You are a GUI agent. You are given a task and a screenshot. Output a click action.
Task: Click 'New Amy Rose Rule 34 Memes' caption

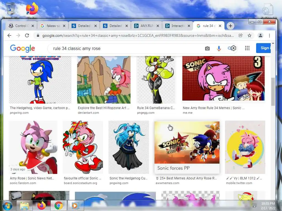(x=214, y=108)
